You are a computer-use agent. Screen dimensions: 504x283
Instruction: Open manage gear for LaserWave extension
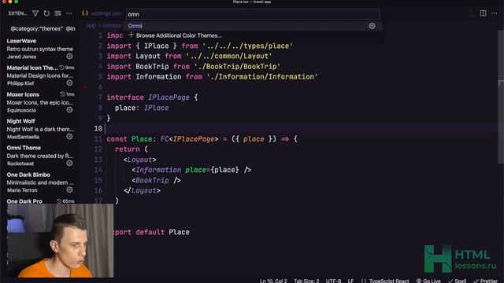[x=69, y=56]
